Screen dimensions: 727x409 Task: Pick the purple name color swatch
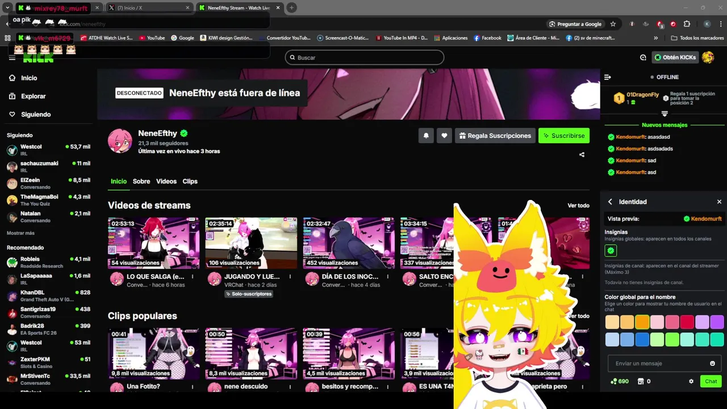pyautogui.click(x=717, y=322)
